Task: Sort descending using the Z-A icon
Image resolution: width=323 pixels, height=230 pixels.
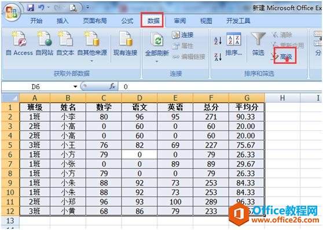Action: click(x=218, y=57)
